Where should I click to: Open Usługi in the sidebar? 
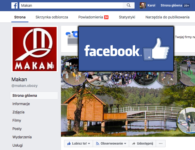tap(18, 145)
